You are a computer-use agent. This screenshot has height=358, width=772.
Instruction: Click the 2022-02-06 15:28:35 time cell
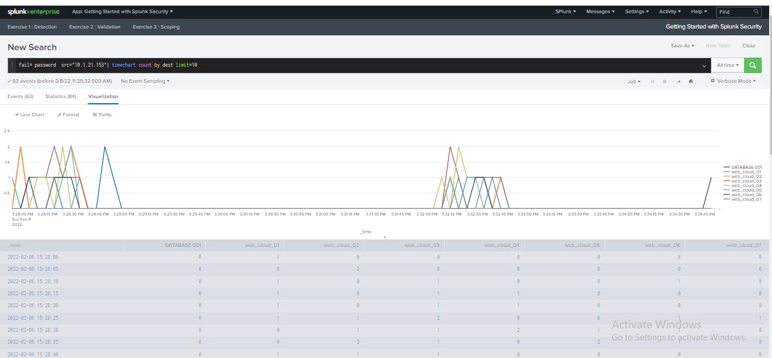click(33, 342)
